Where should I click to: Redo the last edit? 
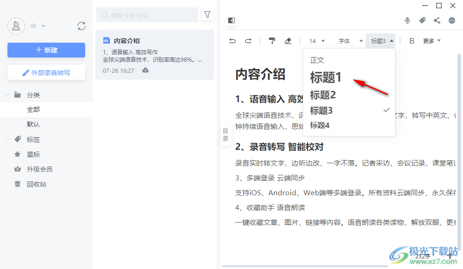tap(248, 41)
